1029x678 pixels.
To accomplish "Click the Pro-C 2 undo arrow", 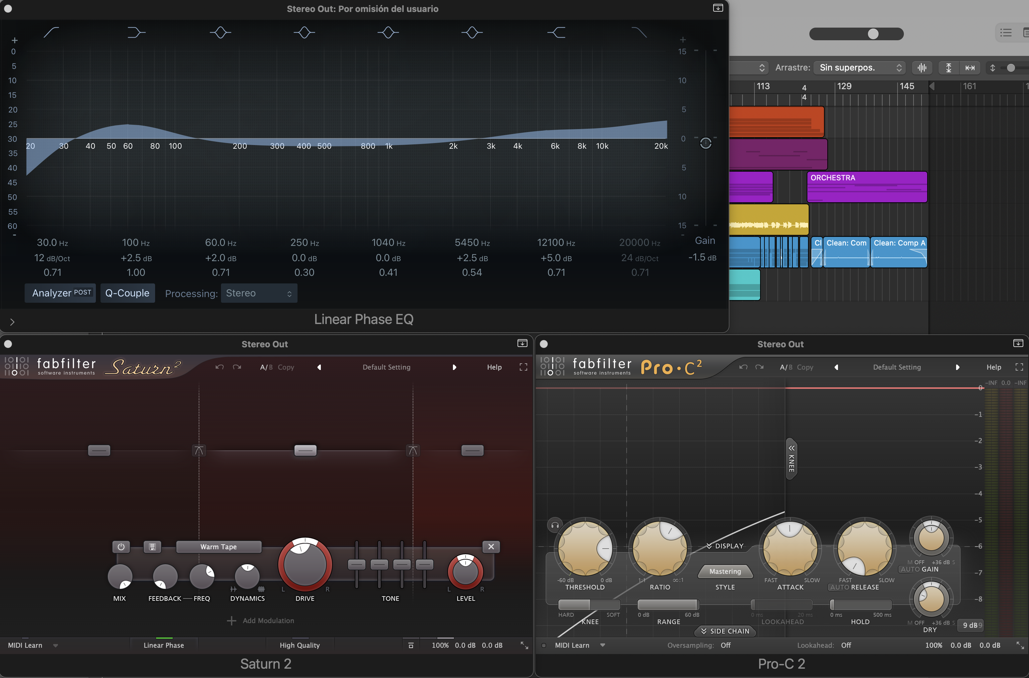I will click(743, 367).
